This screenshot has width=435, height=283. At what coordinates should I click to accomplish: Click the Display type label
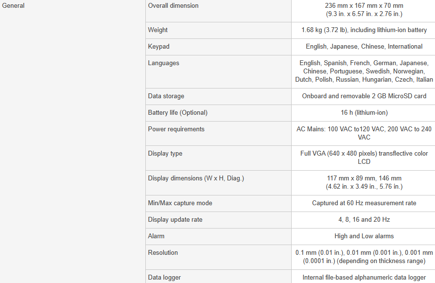(165, 154)
